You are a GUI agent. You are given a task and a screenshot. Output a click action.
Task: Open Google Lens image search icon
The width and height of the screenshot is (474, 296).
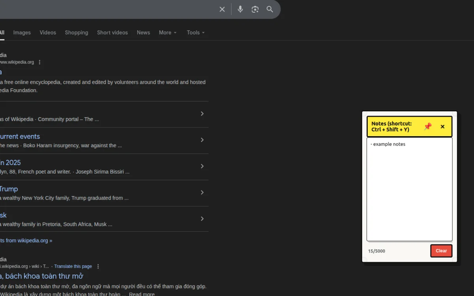click(255, 9)
